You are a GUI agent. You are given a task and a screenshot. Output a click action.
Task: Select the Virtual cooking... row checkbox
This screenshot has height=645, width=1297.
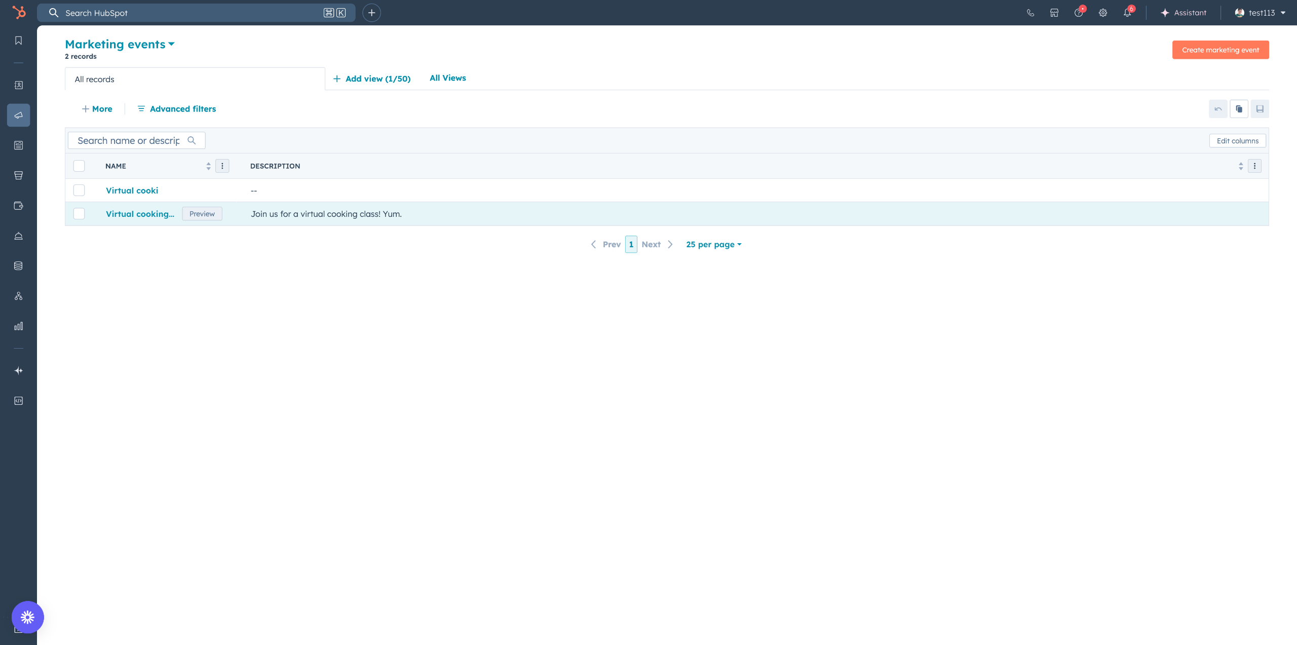coord(79,214)
